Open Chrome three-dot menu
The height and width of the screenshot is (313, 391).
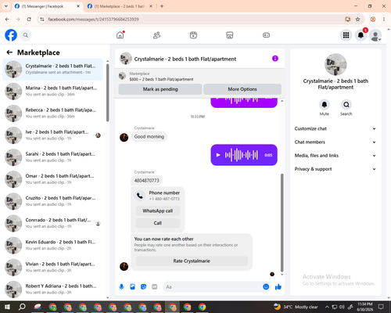pos(384,19)
